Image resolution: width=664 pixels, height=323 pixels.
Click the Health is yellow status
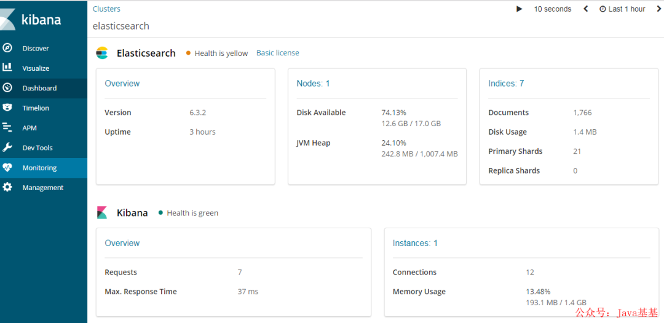click(217, 54)
